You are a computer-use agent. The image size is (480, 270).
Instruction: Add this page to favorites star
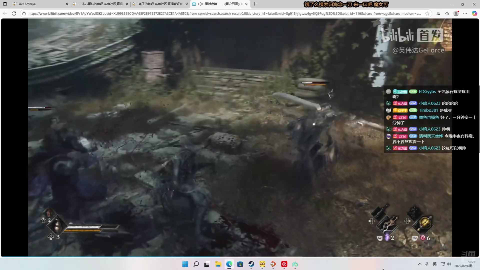[427, 13]
